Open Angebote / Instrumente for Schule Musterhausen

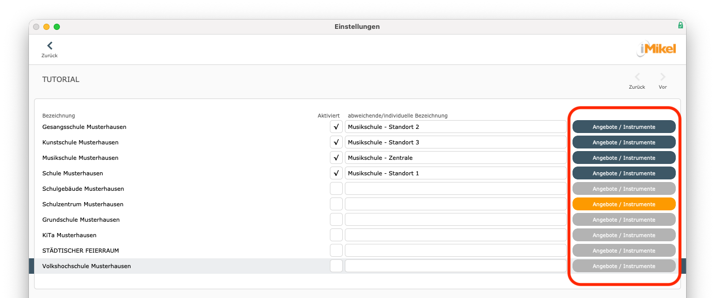pos(624,173)
